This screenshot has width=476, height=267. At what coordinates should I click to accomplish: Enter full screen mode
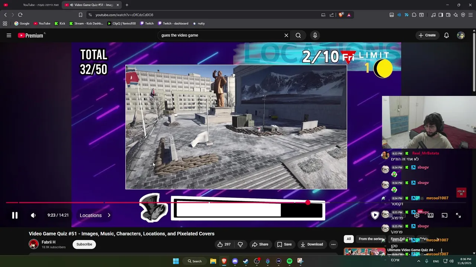[x=458, y=215]
